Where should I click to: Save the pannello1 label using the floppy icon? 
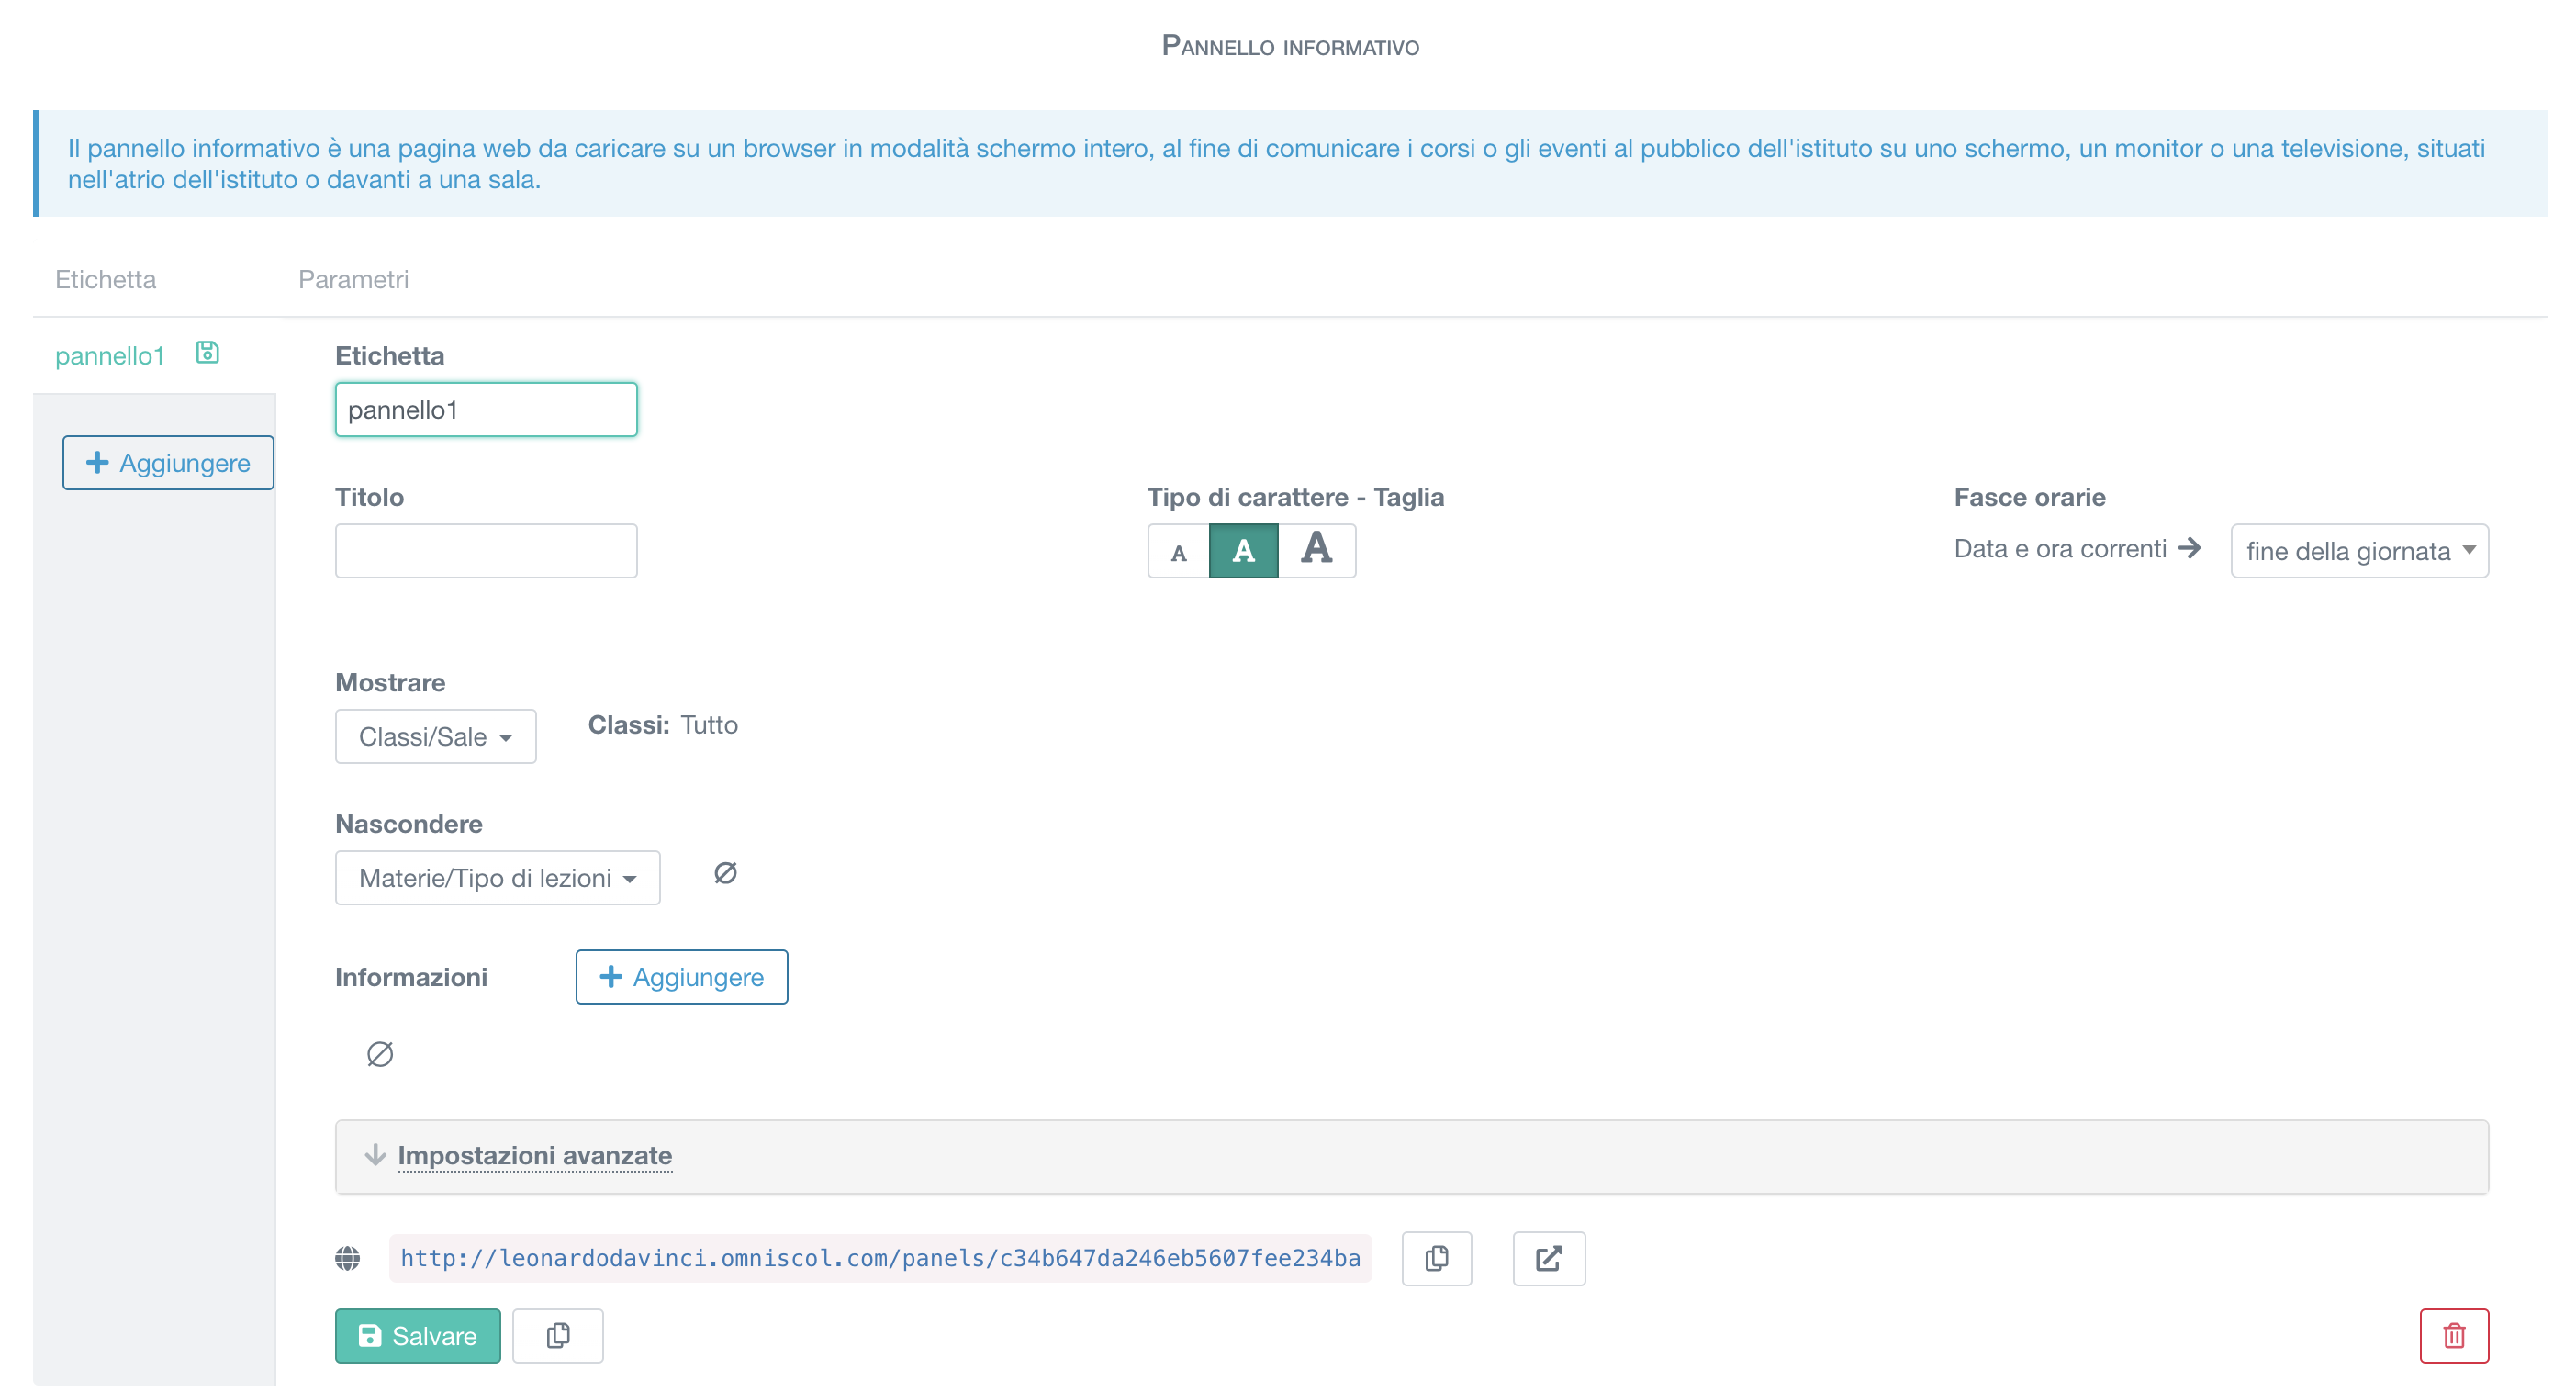207,352
